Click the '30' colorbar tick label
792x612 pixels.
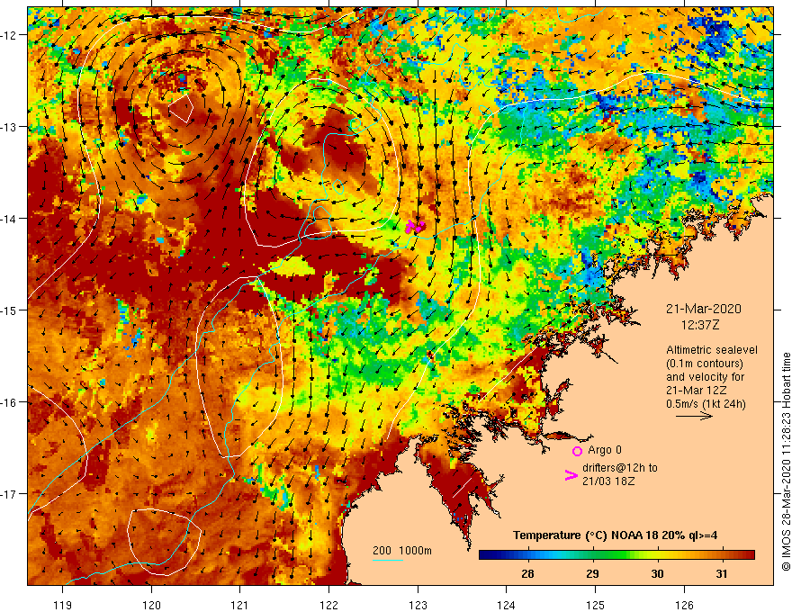[657, 573]
